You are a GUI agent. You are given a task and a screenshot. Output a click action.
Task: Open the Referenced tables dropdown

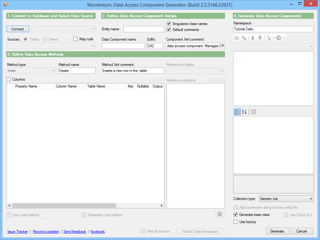pyautogui.click(x=196, y=71)
